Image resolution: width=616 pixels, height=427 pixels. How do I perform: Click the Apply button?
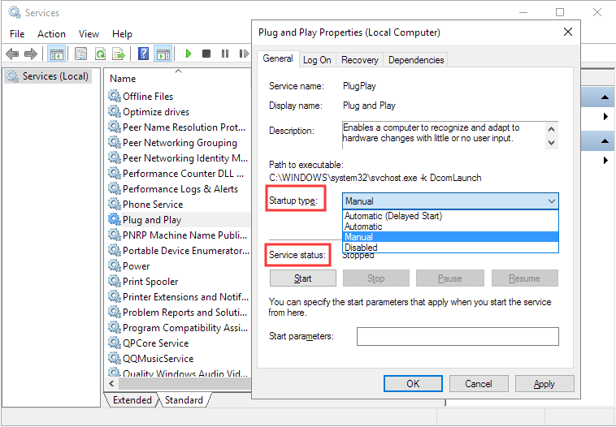tap(544, 384)
